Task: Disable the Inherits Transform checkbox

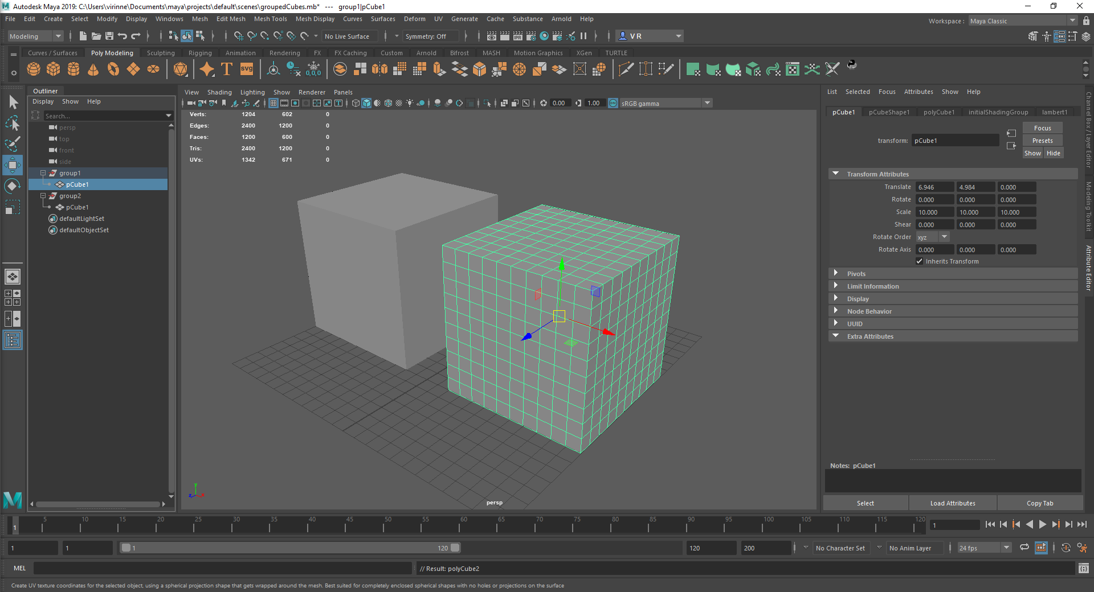Action: tap(919, 261)
